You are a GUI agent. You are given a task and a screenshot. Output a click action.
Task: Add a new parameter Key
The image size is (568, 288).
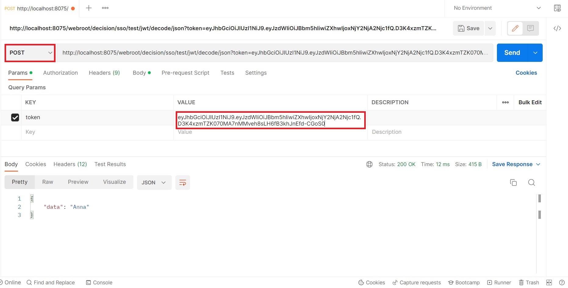pyautogui.click(x=97, y=132)
